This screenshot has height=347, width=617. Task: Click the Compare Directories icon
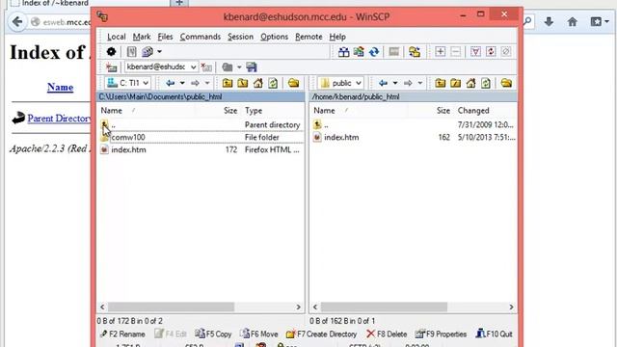tap(343, 51)
